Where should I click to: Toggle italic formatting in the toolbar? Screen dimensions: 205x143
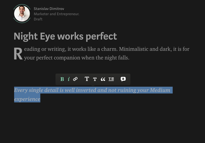point(69,79)
